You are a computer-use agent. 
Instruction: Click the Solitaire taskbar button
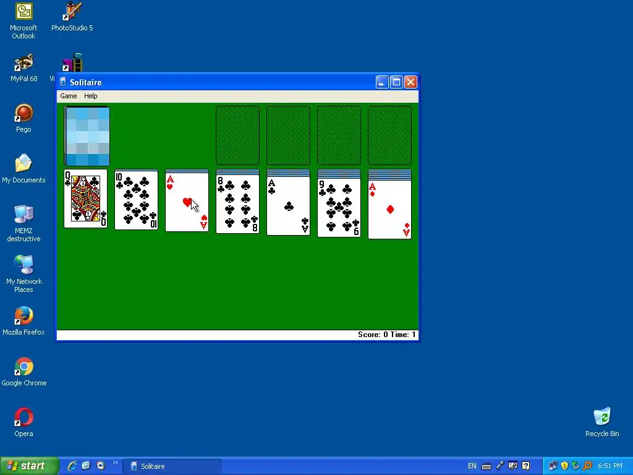(x=172, y=466)
